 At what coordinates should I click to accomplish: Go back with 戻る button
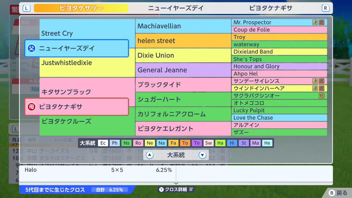(x=338, y=193)
